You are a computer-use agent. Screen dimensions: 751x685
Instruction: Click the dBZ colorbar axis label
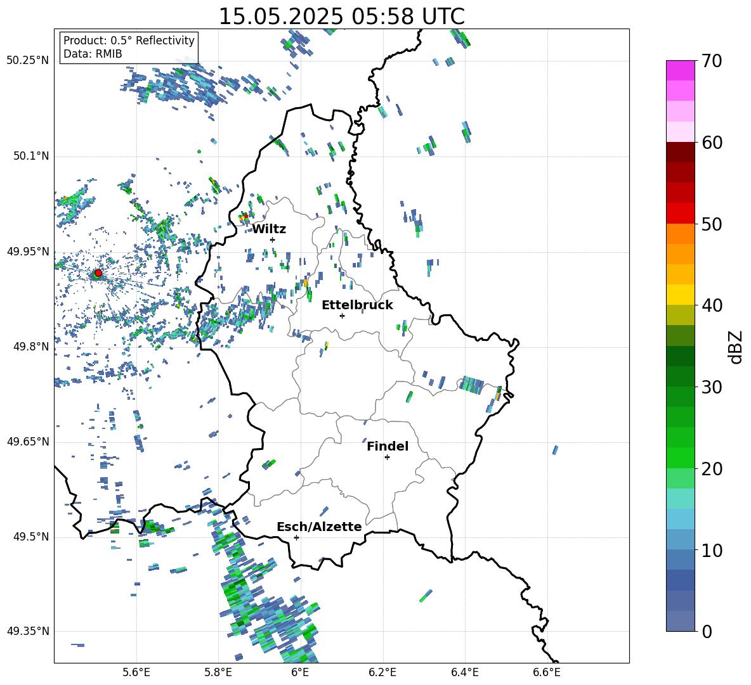coord(736,347)
